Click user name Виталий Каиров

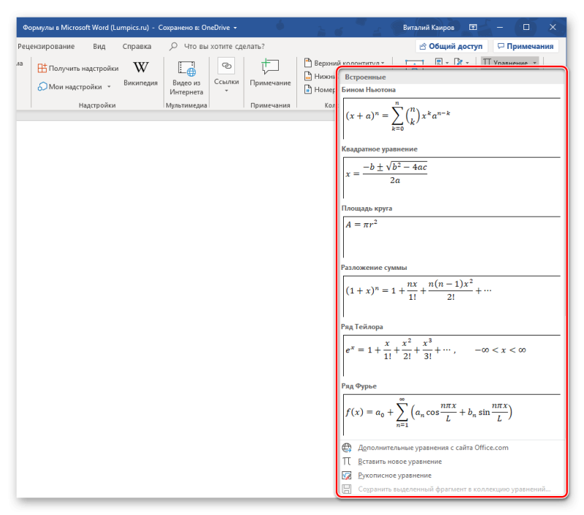(429, 28)
